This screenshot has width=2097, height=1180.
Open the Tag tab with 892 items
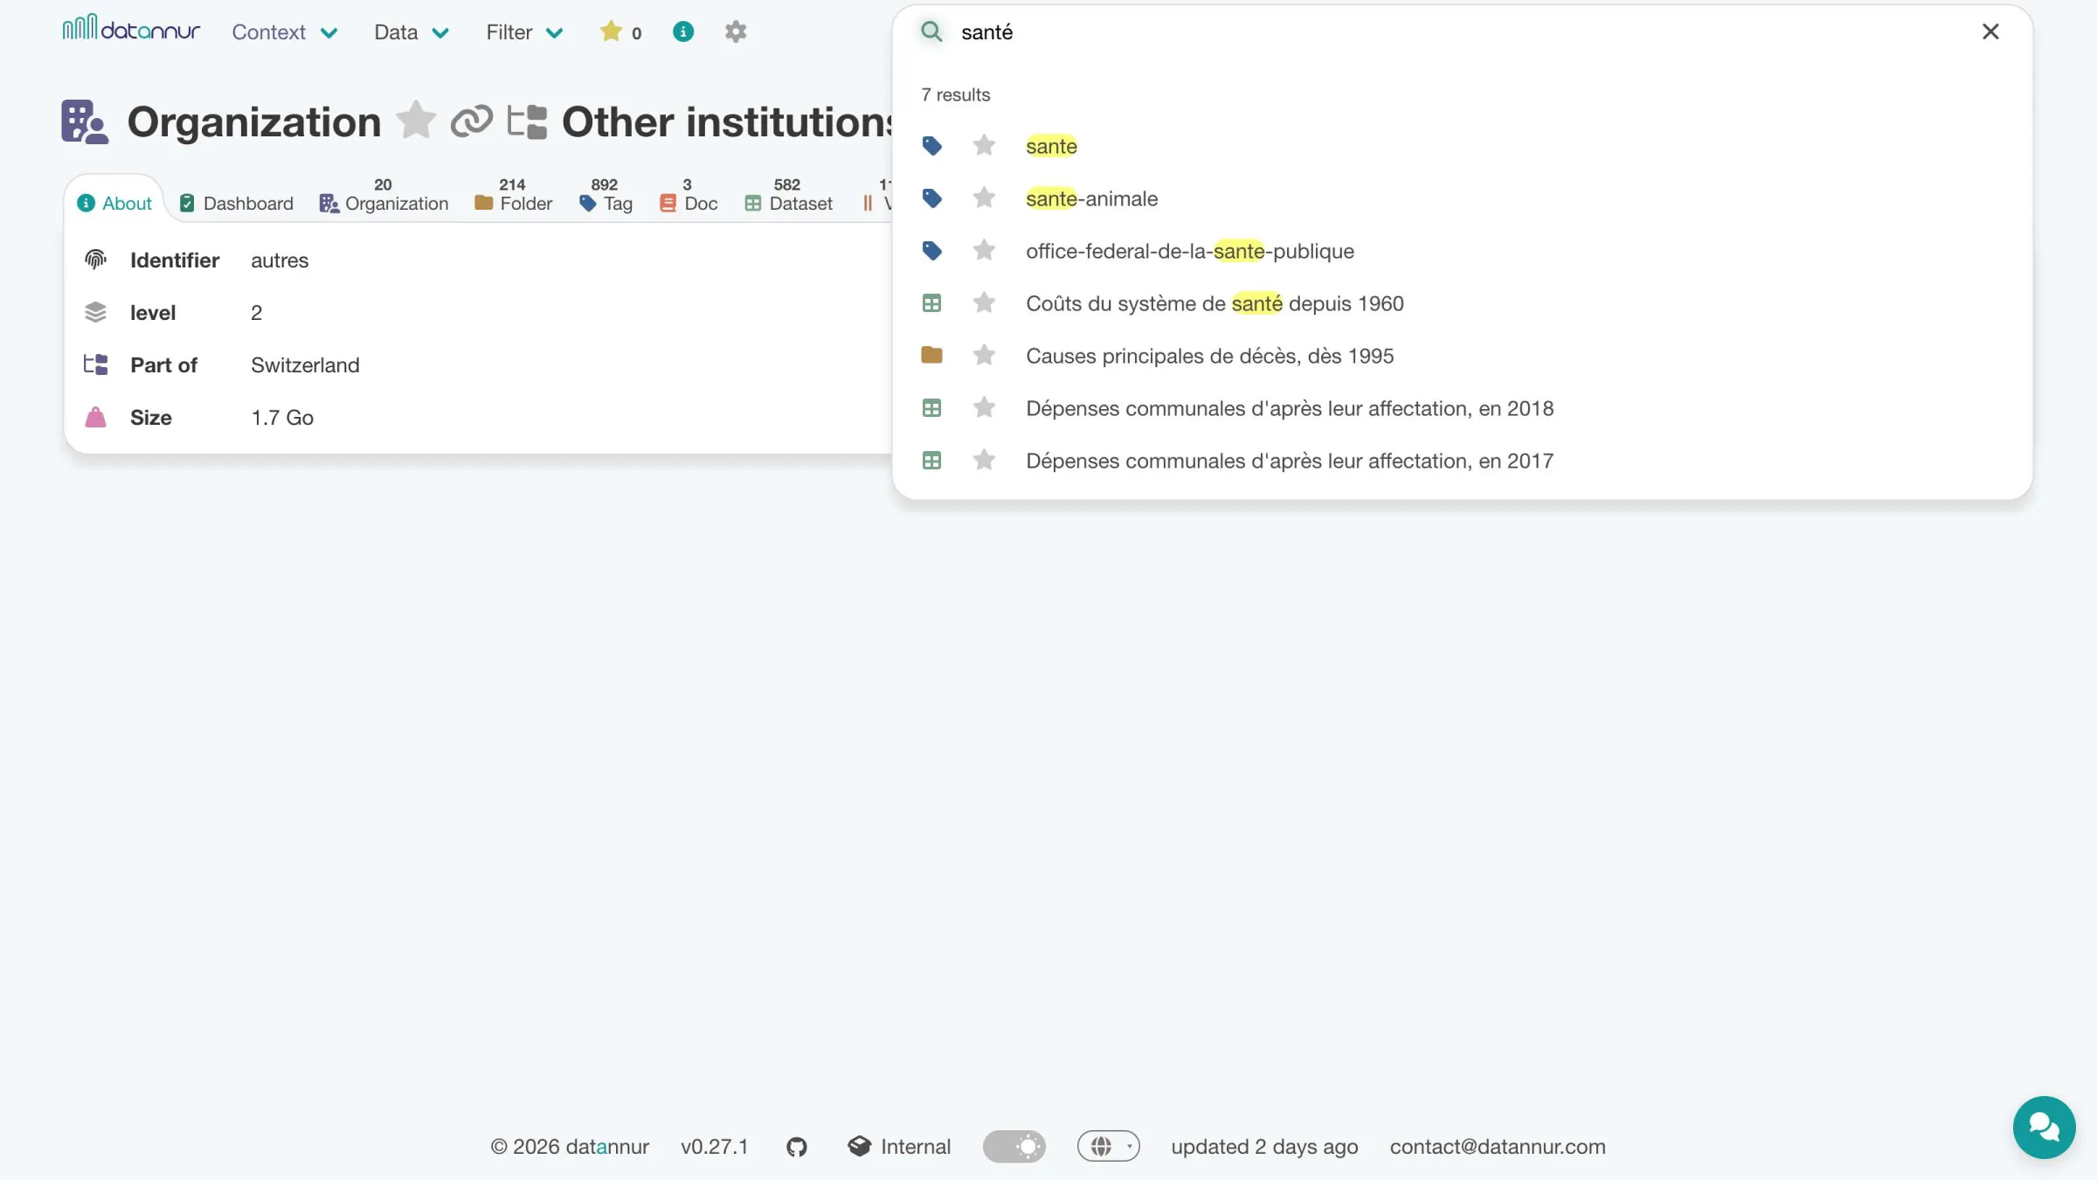point(606,196)
